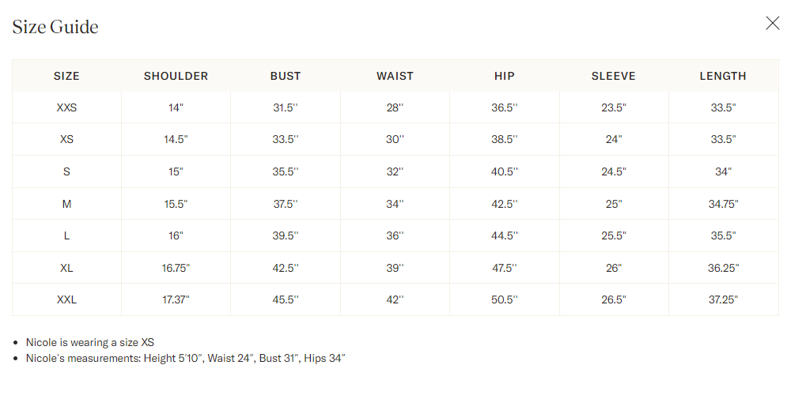
Task: Click the 50.5" hip measurement cell
Action: coord(504,299)
